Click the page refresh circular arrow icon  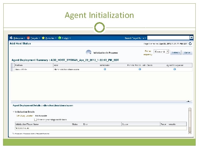(x=190, y=44)
